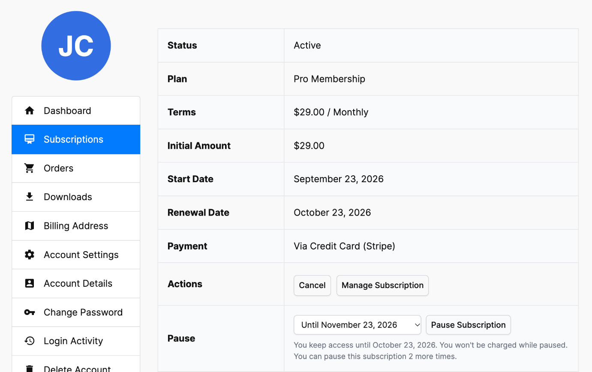The height and width of the screenshot is (372, 592).
Task: Select Subscriptions in the sidebar
Action: (x=76, y=139)
